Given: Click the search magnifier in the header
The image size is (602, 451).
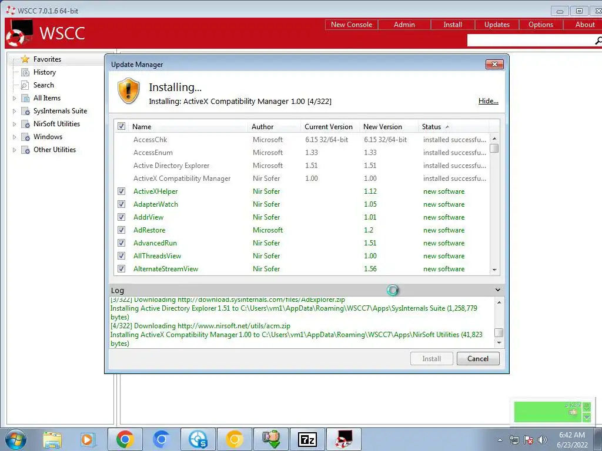Looking at the screenshot, I should (x=598, y=41).
